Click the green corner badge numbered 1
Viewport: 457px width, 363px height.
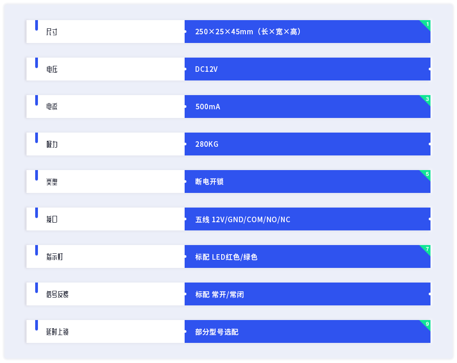tap(426, 24)
